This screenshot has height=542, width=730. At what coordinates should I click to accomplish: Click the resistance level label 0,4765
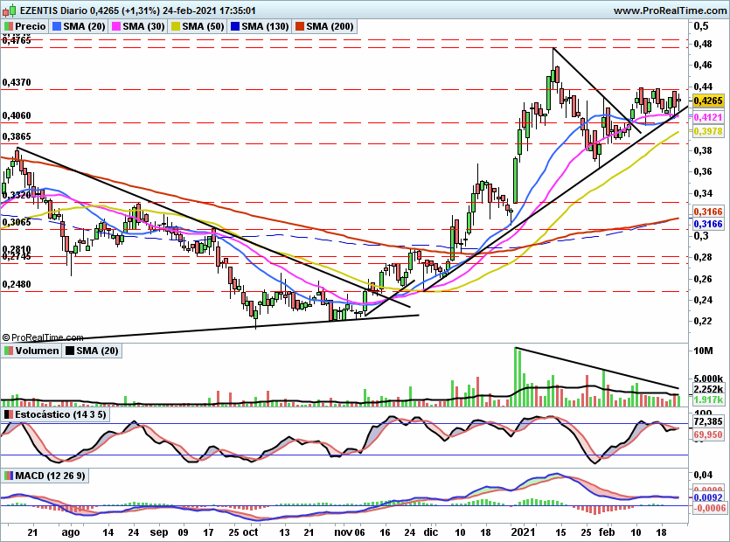pyautogui.click(x=17, y=41)
